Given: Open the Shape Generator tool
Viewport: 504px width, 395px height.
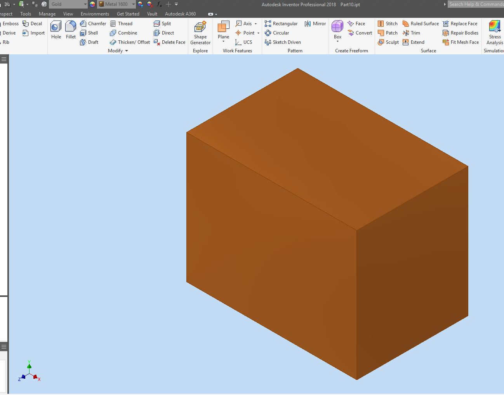Looking at the screenshot, I should [200, 33].
